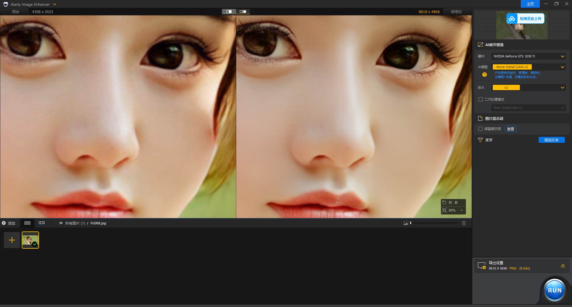Click the enhanced image preview pane
The width and height of the screenshot is (572, 307).
(354, 117)
